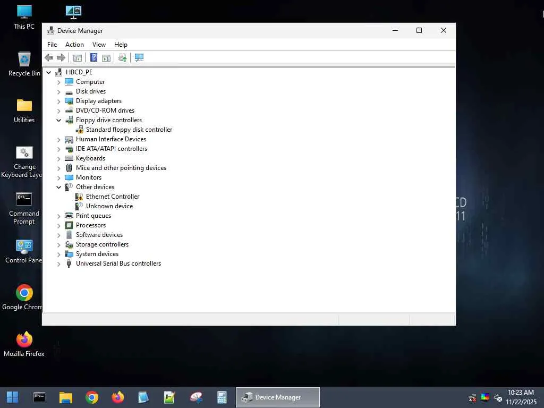Viewport: 544px width, 408px height.
Task: Click the Back arrow toolbar icon
Action: tap(49, 57)
